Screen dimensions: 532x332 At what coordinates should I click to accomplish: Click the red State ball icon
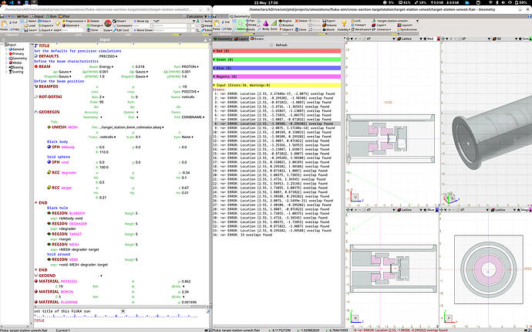pos(108,23)
